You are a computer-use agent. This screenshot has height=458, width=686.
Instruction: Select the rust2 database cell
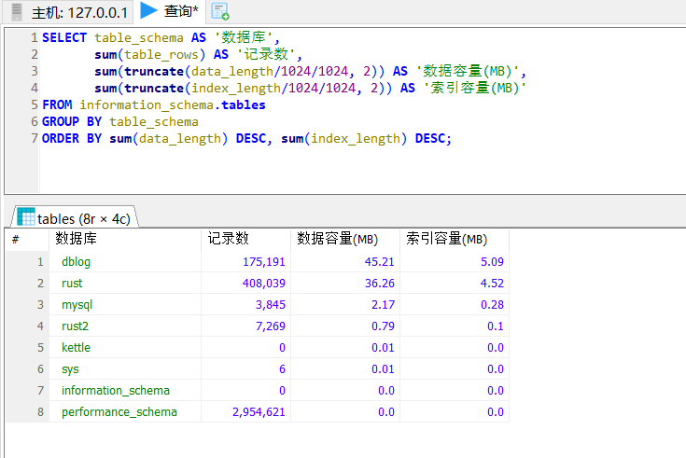pos(125,326)
